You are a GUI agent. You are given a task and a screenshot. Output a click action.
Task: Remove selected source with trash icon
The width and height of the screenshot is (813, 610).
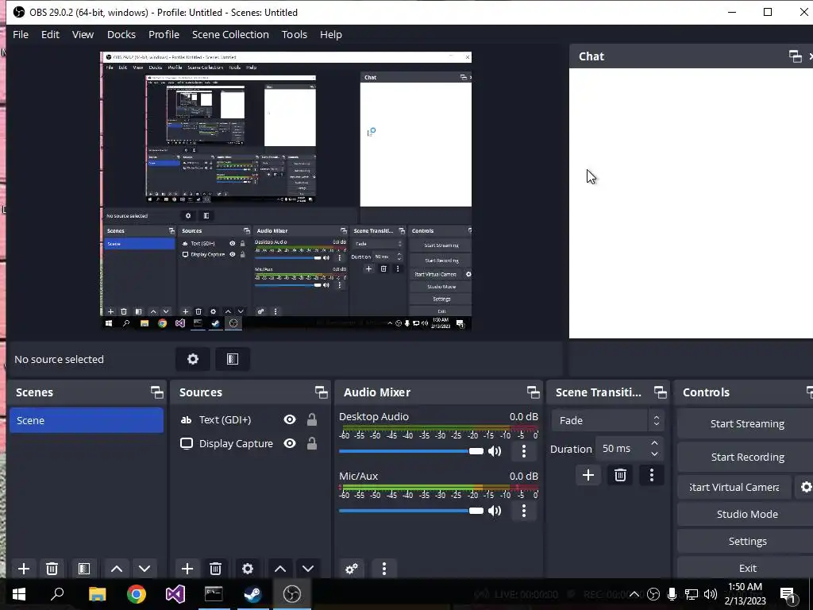pyautogui.click(x=216, y=569)
